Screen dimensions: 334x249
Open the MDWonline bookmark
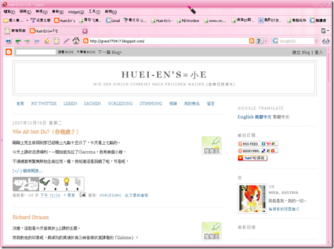click(188, 21)
